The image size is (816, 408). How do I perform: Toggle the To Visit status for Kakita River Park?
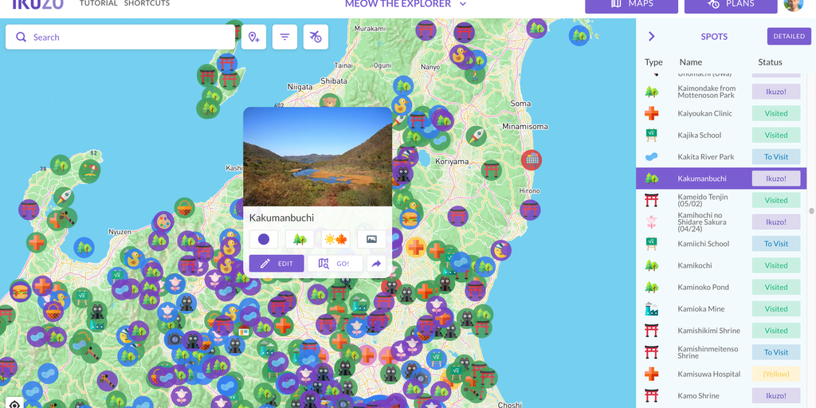775,157
